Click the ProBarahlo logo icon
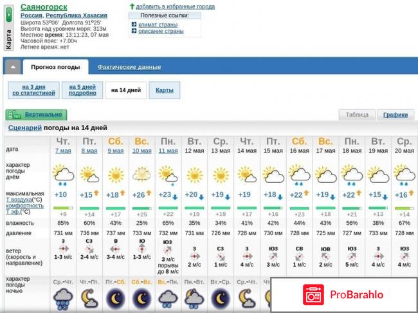This screenshot has height=313, width=418. [x=314, y=295]
